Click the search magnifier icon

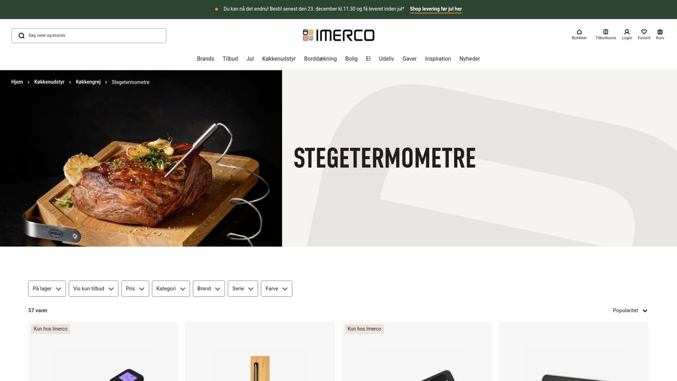21,36
